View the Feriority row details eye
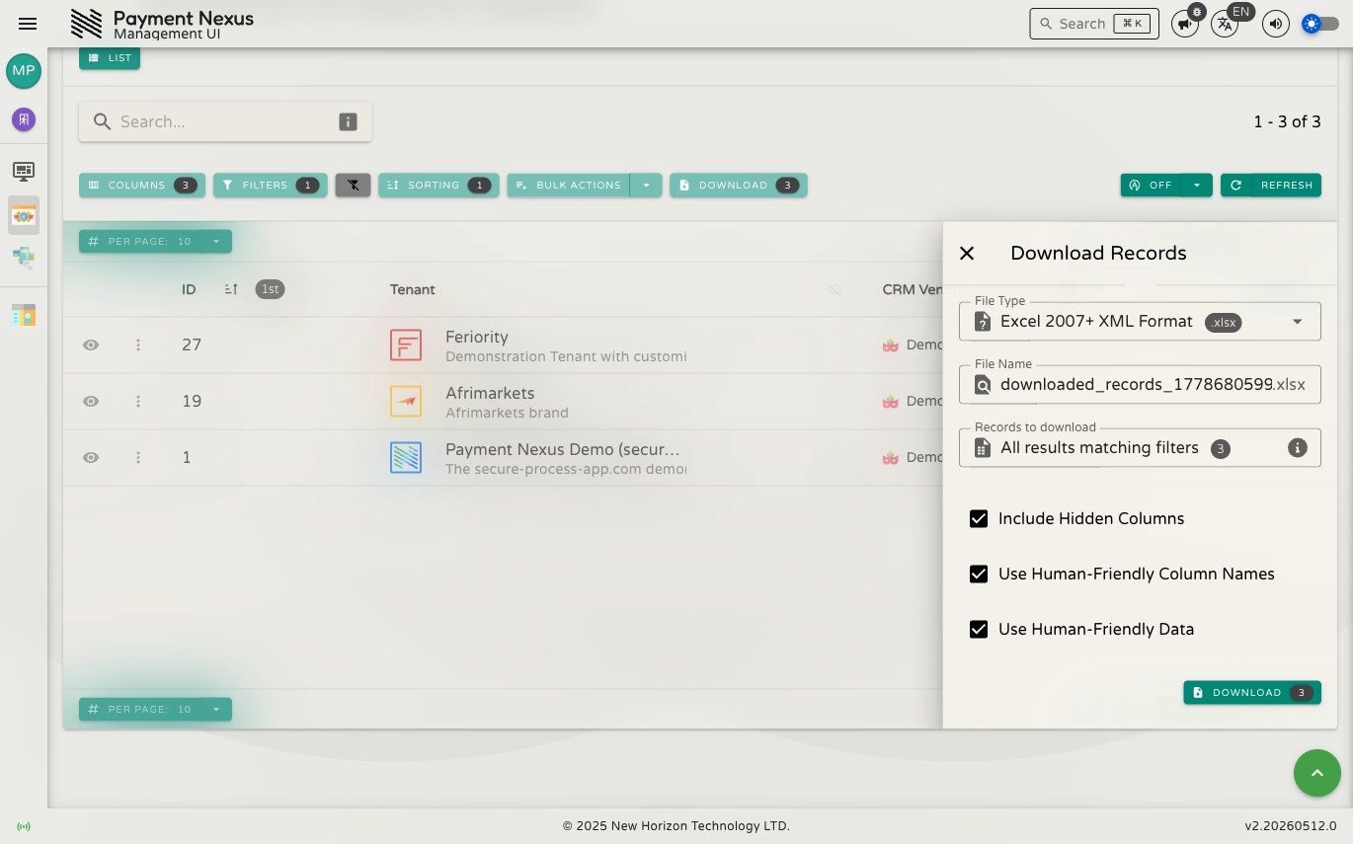Screen dimensions: 1353x844 pos(91,345)
